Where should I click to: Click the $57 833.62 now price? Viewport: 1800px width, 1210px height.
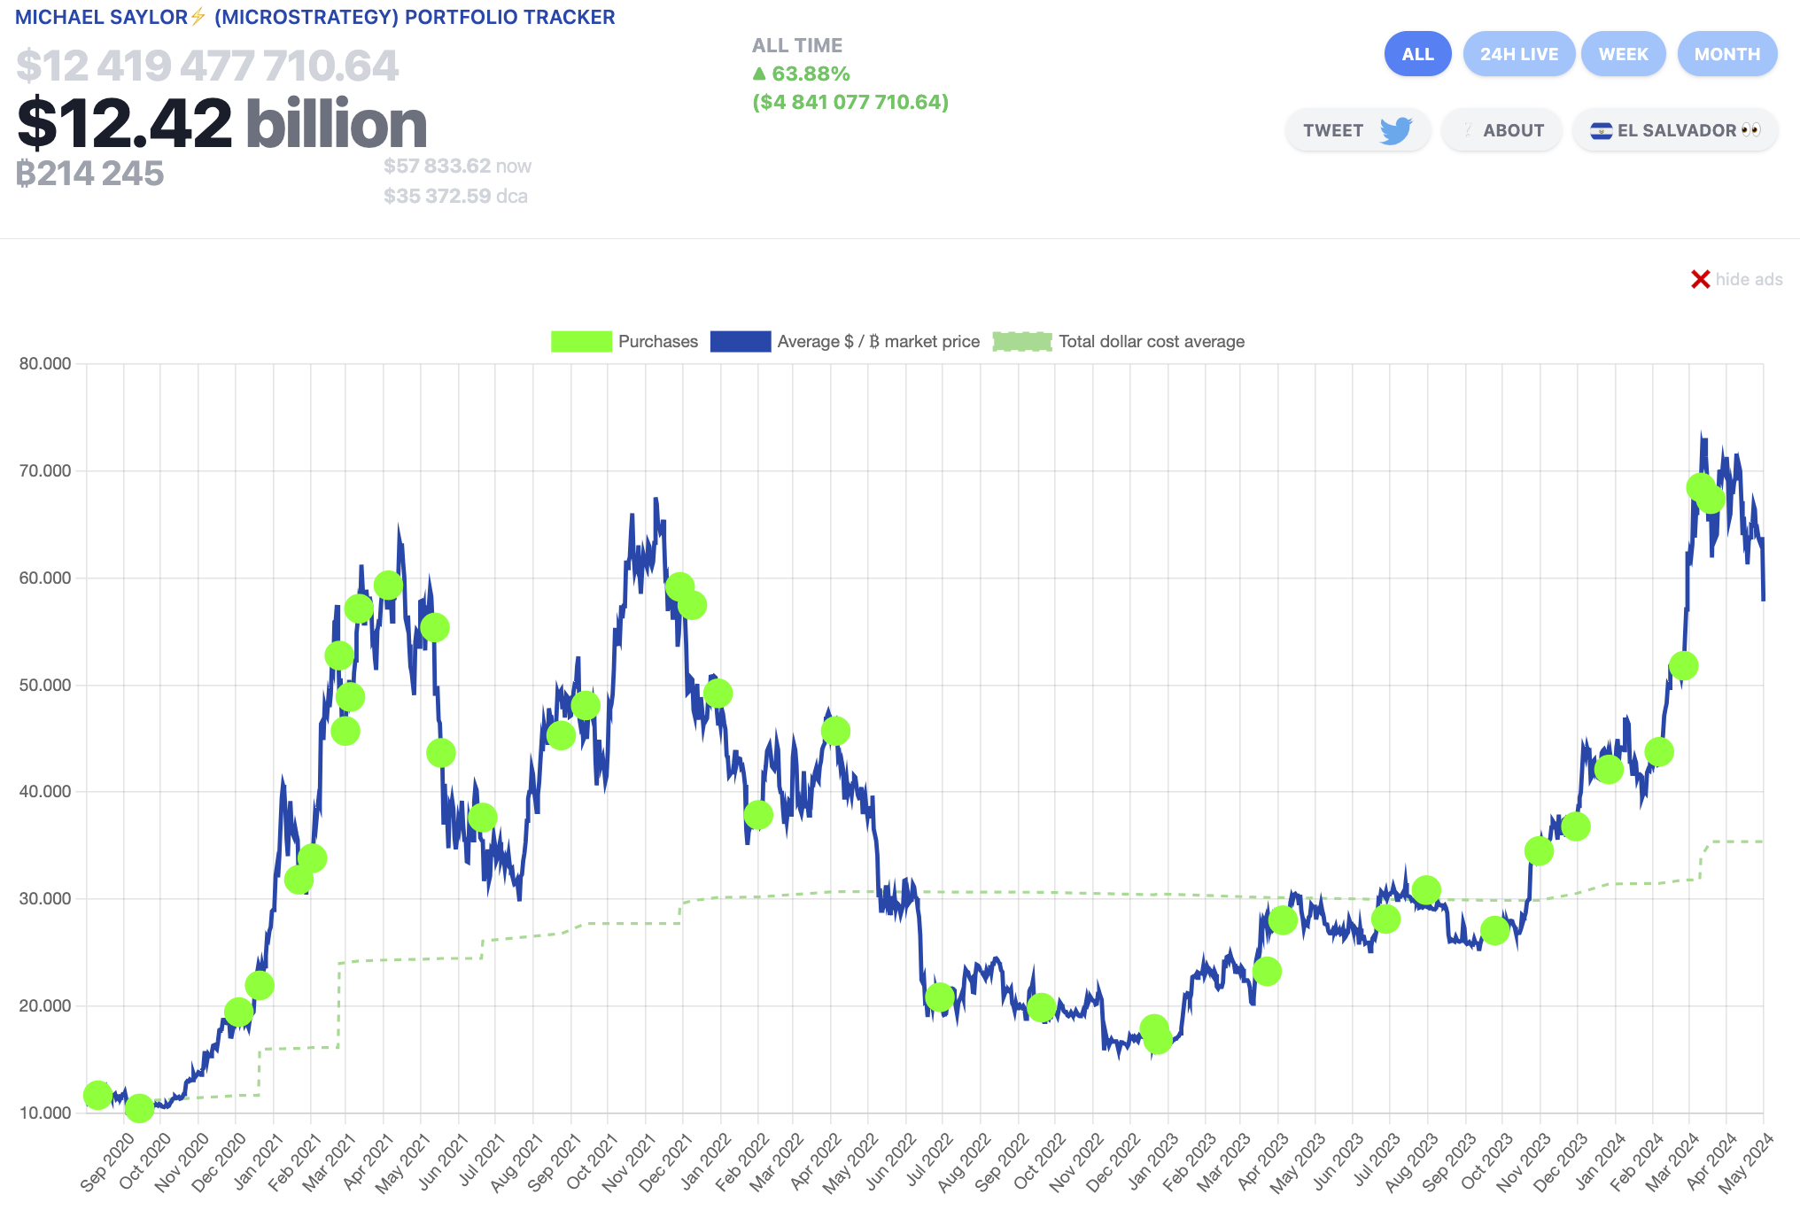point(457,166)
